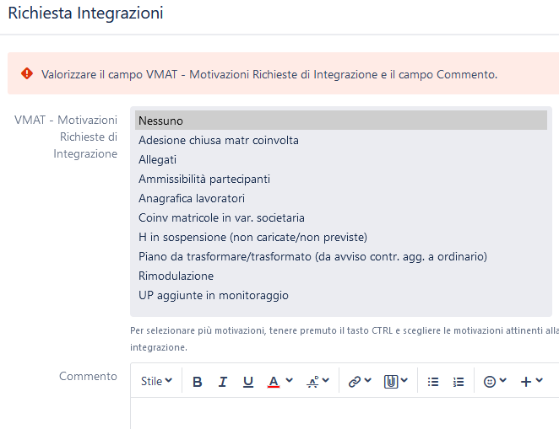Viewport: 559px width, 429px height.
Task: Open the Stile style dropdown
Action: pos(156,381)
